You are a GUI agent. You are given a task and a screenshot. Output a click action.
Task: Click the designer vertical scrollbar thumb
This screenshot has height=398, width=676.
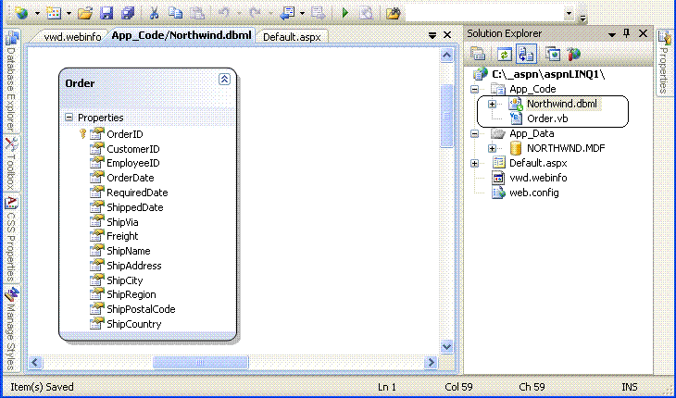point(446,116)
